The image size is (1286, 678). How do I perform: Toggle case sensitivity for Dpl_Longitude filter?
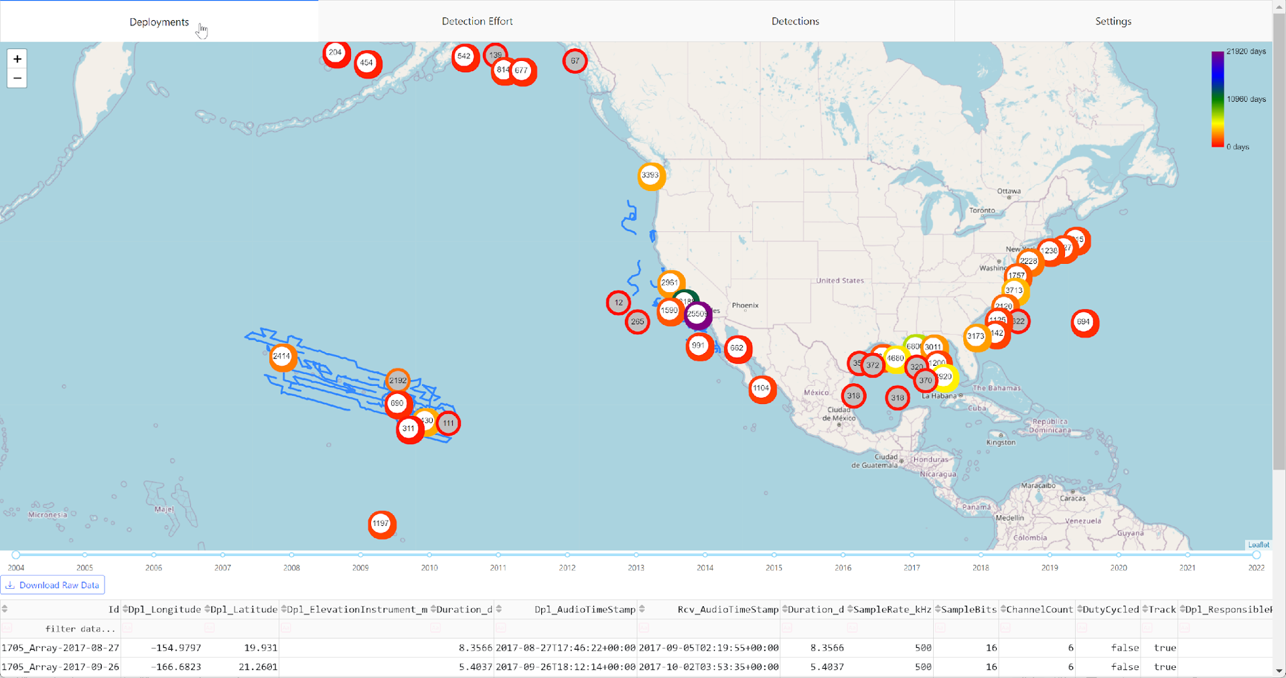(x=127, y=628)
